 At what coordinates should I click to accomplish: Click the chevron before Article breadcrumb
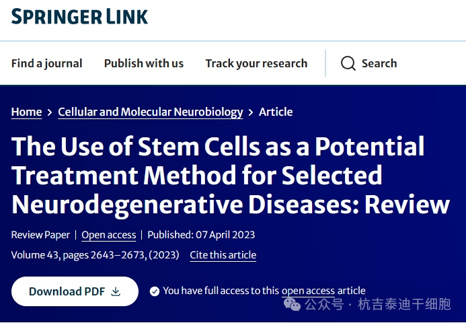[x=251, y=112]
